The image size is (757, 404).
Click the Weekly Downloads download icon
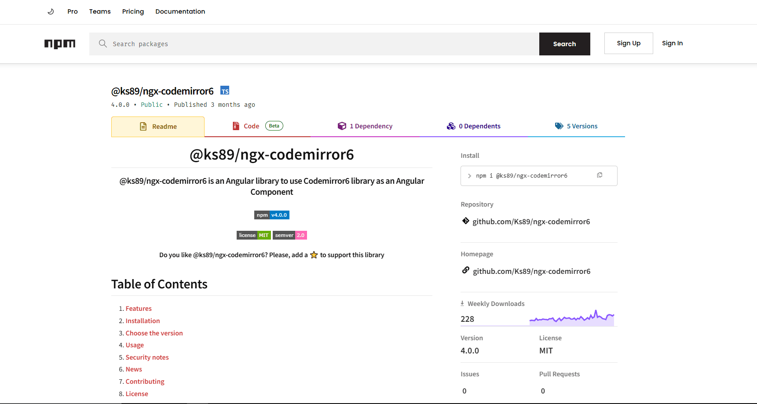coord(462,303)
